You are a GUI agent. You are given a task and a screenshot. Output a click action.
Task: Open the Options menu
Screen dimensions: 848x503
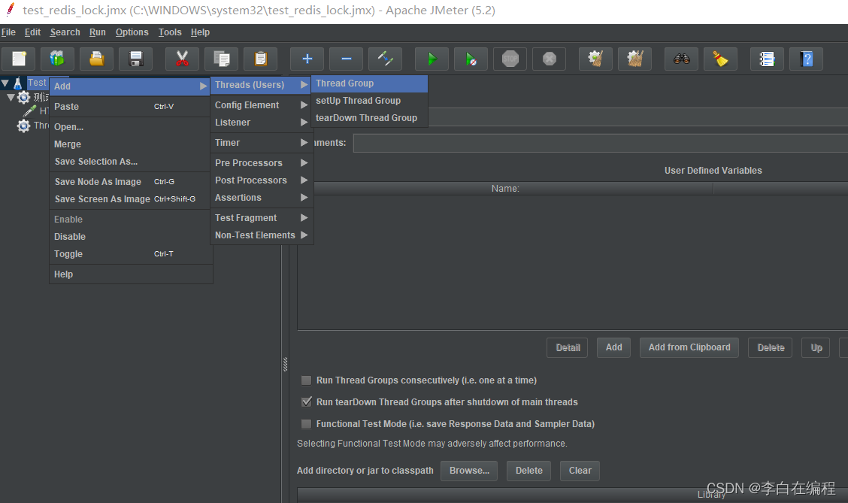(x=132, y=32)
